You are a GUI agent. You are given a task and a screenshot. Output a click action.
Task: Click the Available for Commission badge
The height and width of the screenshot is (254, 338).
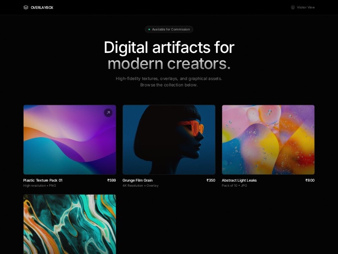tap(169, 29)
